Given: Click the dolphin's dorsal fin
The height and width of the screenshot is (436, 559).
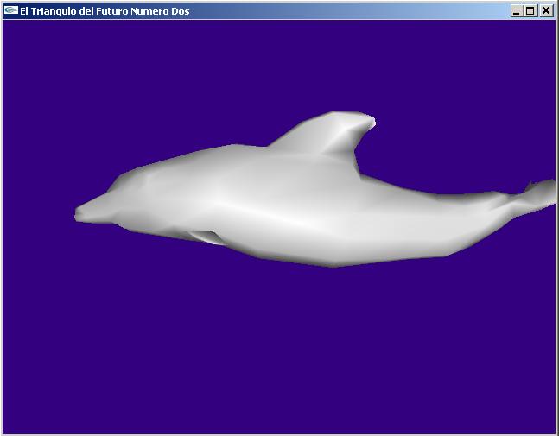Looking at the screenshot, I should coord(328,134).
